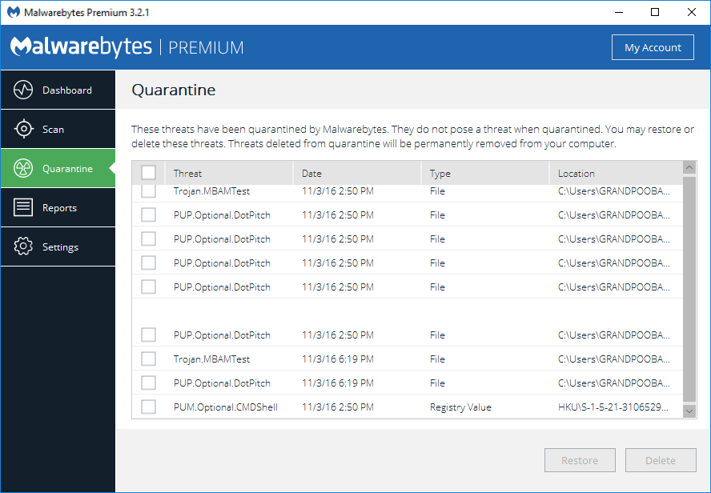The image size is (711, 493).
Task: Check the select-all box in table header
Action: pyautogui.click(x=148, y=173)
